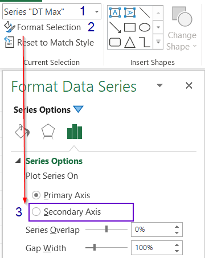
Task: Open the Series Options bar chart tab
Action: tap(75, 132)
